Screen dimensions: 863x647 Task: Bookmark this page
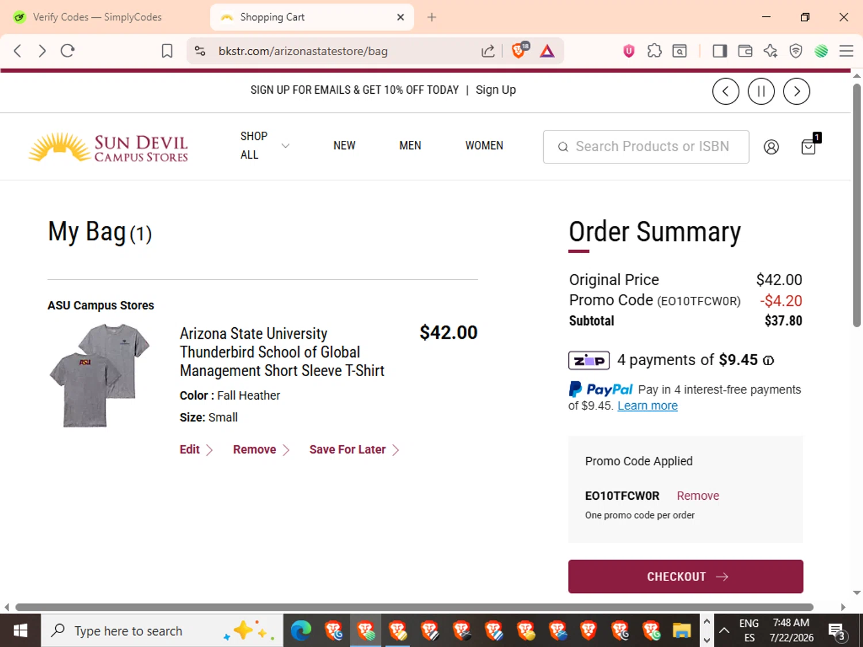[167, 51]
